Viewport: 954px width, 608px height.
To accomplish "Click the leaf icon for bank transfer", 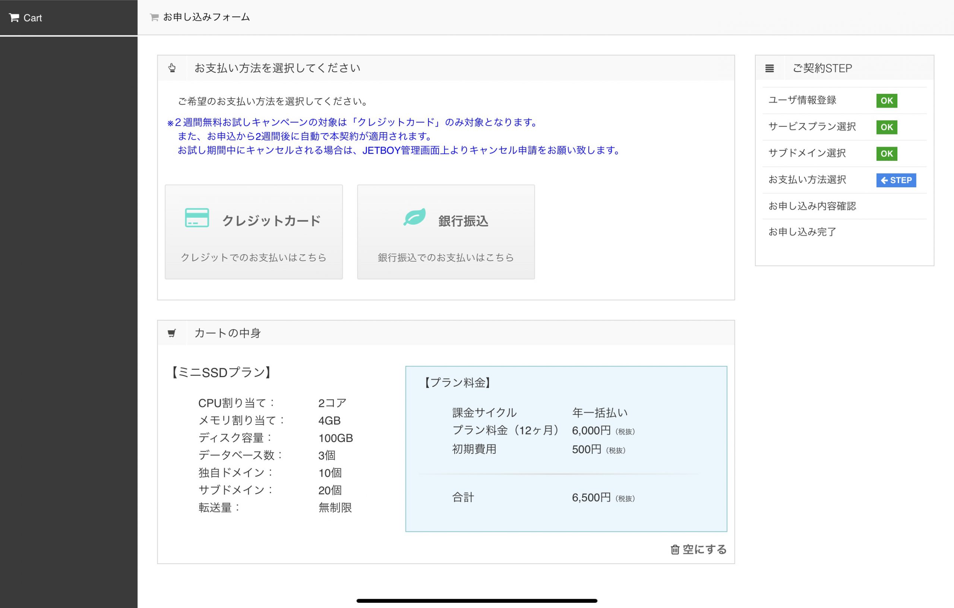I will 414,217.
